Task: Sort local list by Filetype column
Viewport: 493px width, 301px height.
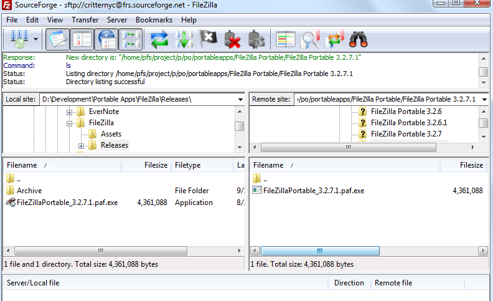Action: tap(202, 165)
